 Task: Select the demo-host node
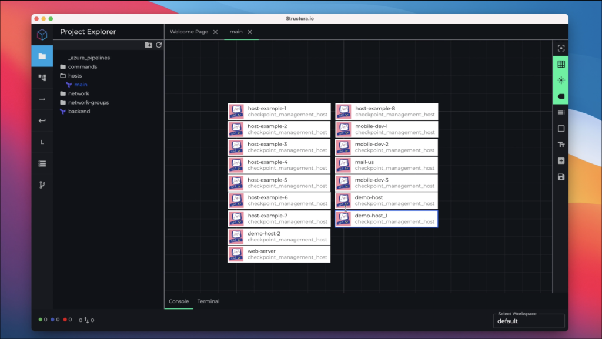coord(387,200)
